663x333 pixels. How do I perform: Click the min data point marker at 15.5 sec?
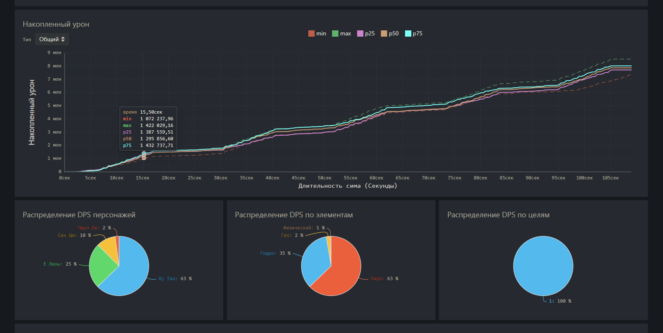point(144,158)
